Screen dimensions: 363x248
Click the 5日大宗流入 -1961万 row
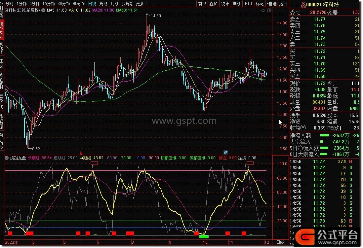[x=324, y=154]
